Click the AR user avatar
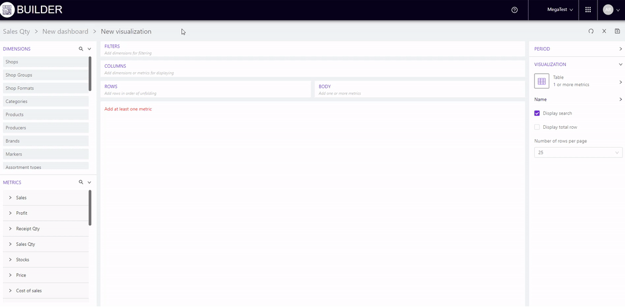 click(x=608, y=10)
